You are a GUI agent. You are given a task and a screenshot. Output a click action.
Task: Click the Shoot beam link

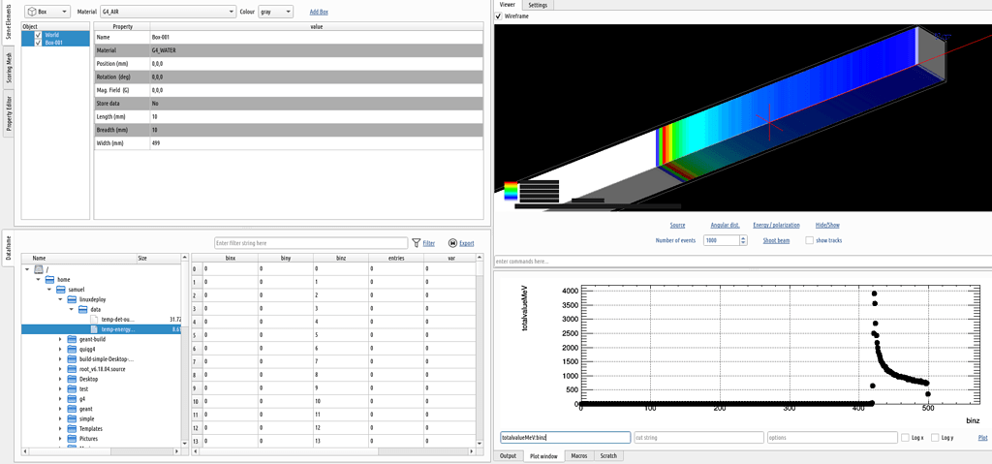[776, 240]
